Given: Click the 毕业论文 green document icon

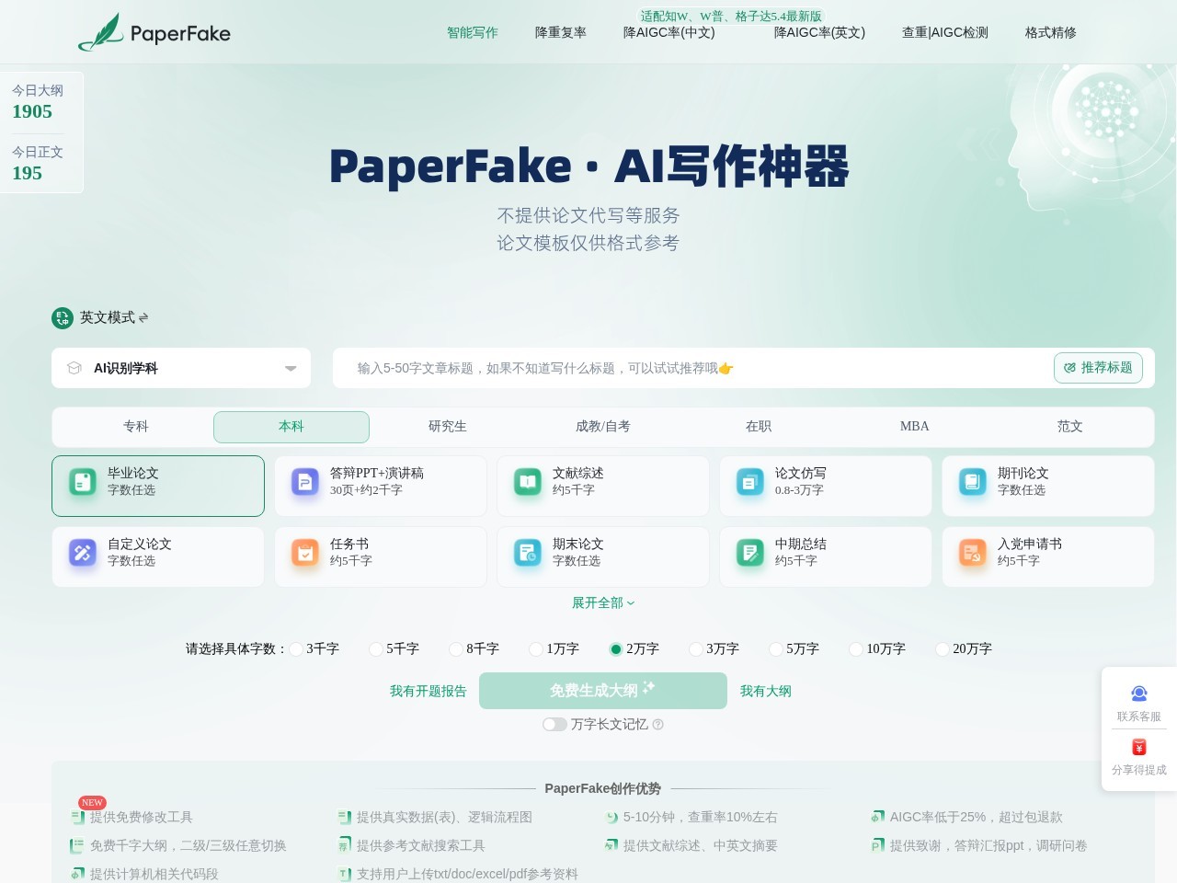Looking at the screenshot, I should (83, 481).
